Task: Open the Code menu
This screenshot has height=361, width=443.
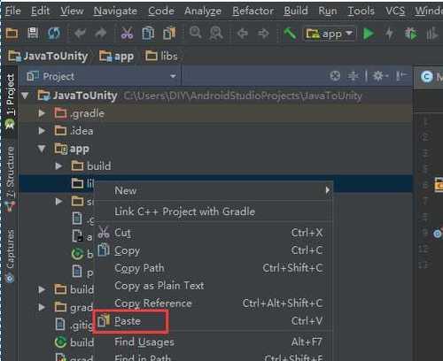Action: (161, 11)
